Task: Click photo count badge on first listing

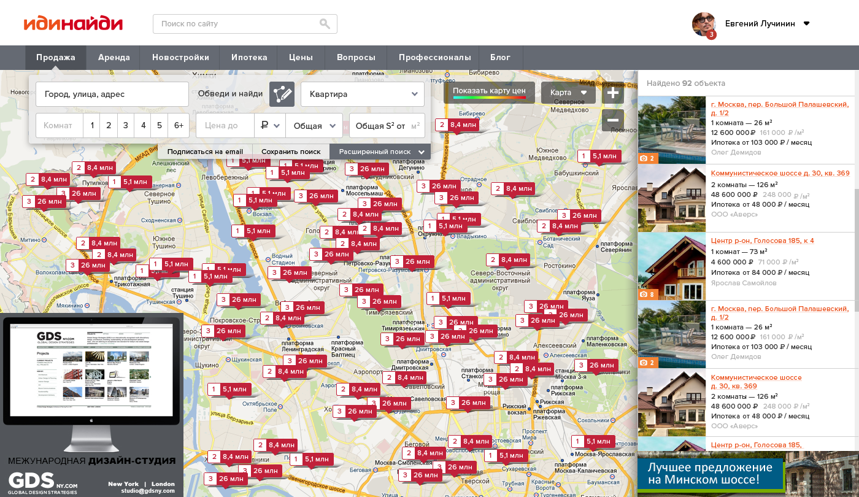Action: [647, 158]
